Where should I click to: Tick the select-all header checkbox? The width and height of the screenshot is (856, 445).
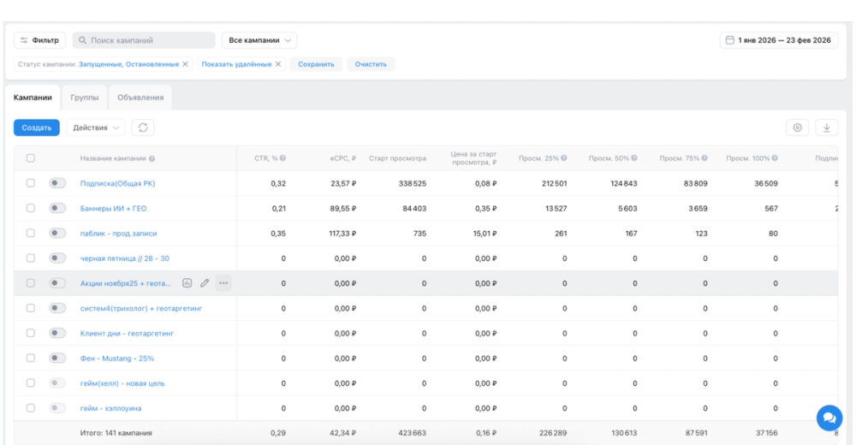pos(31,158)
